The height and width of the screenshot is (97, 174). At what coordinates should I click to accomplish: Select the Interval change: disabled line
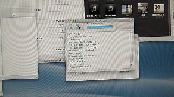coord(82,56)
